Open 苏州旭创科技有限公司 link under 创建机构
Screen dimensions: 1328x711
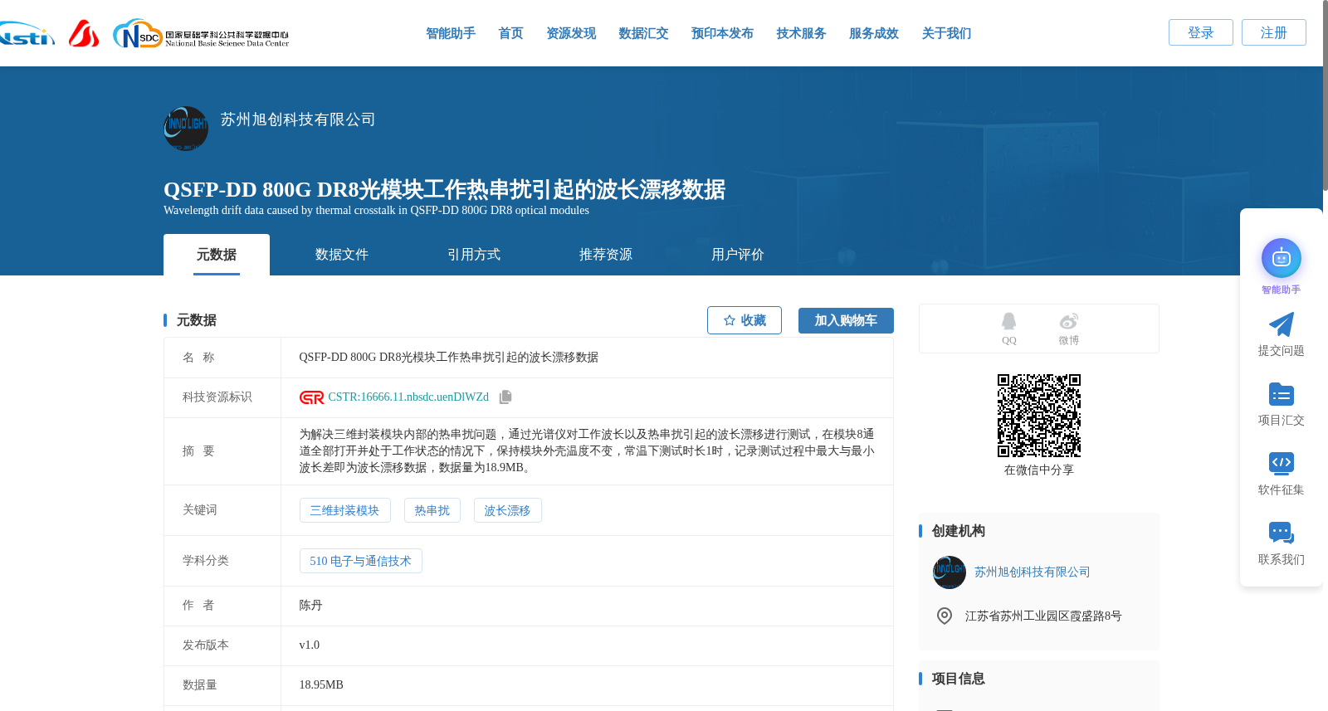click(1032, 572)
